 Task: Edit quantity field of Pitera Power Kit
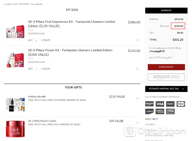coord(36,69)
